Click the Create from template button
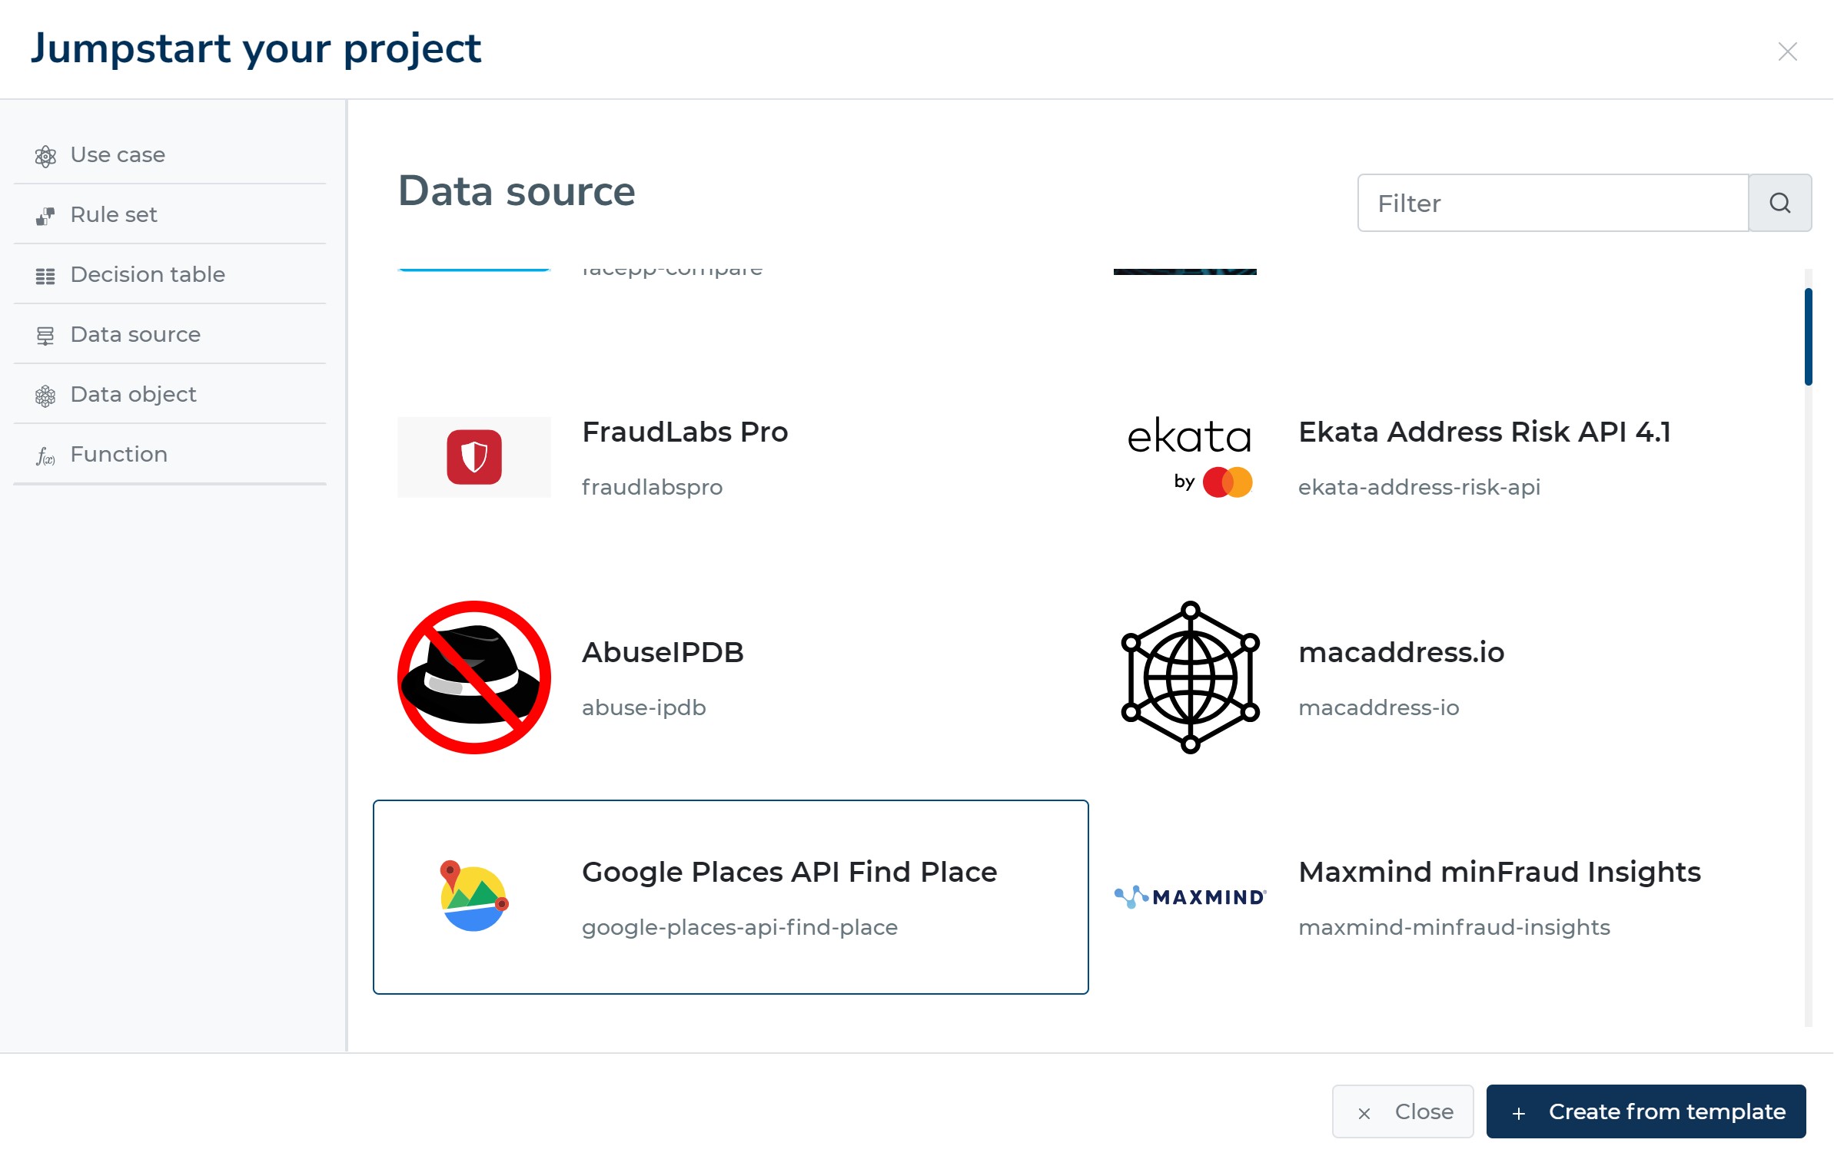The image size is (1834, 1166). point(1646,1111)
